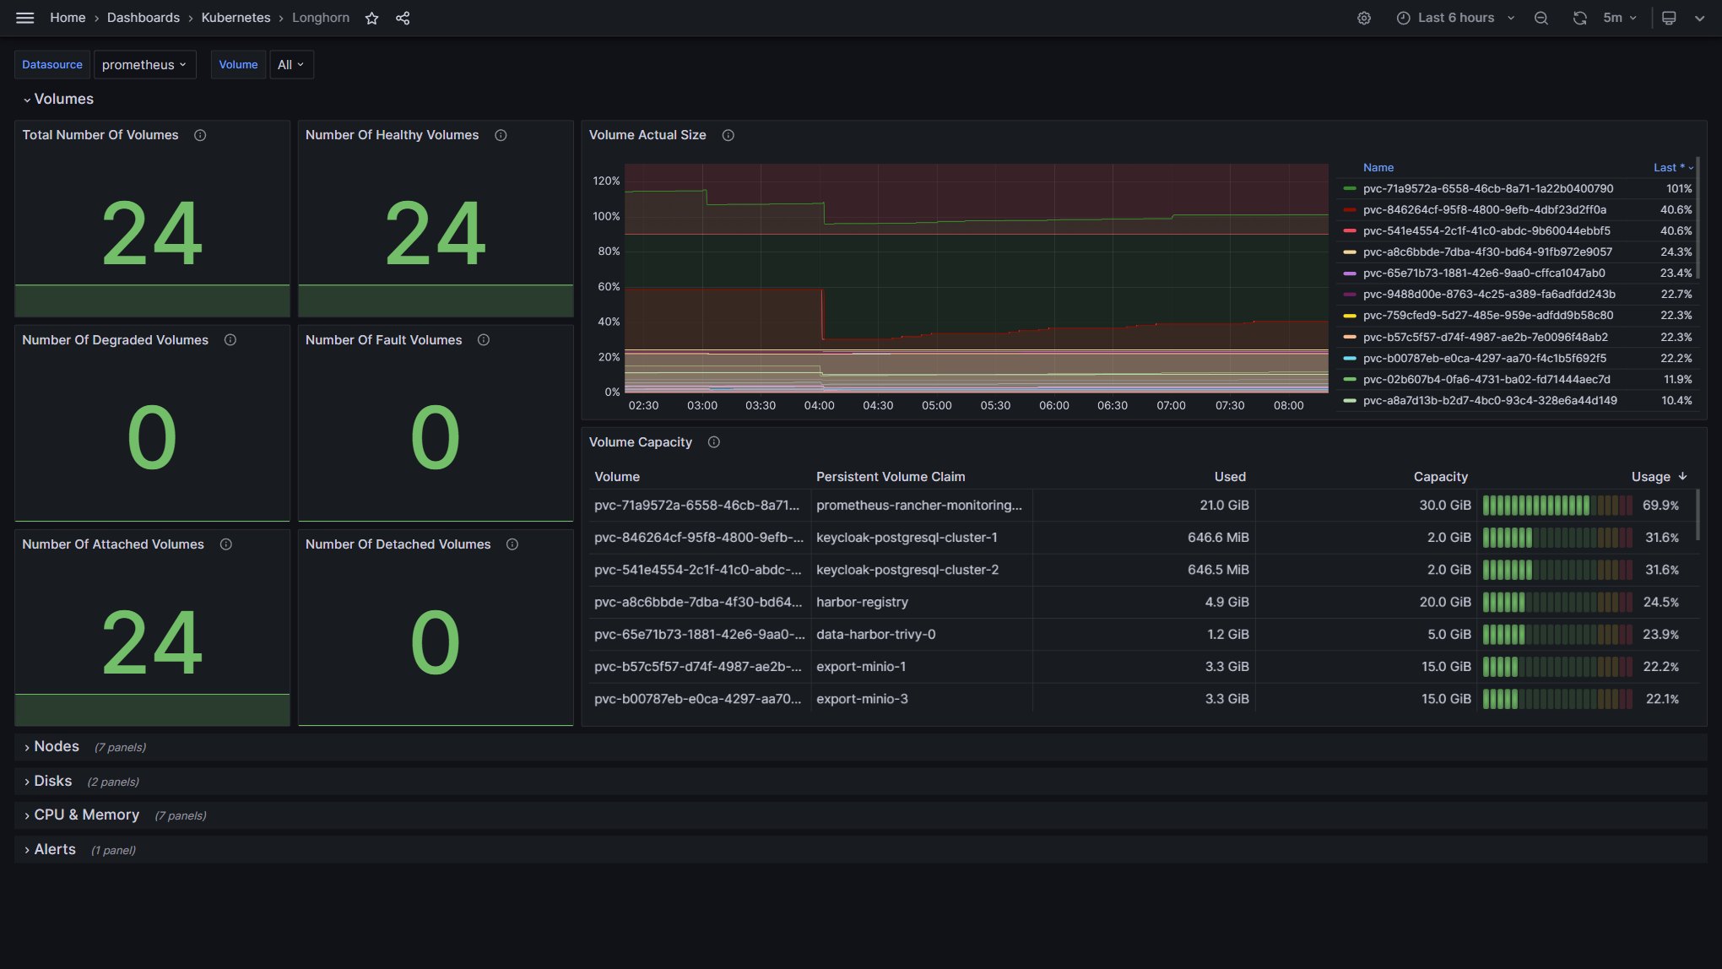Go to Kubernetes in the breadcrumb
1722x969 pixels.
(236, 18)
